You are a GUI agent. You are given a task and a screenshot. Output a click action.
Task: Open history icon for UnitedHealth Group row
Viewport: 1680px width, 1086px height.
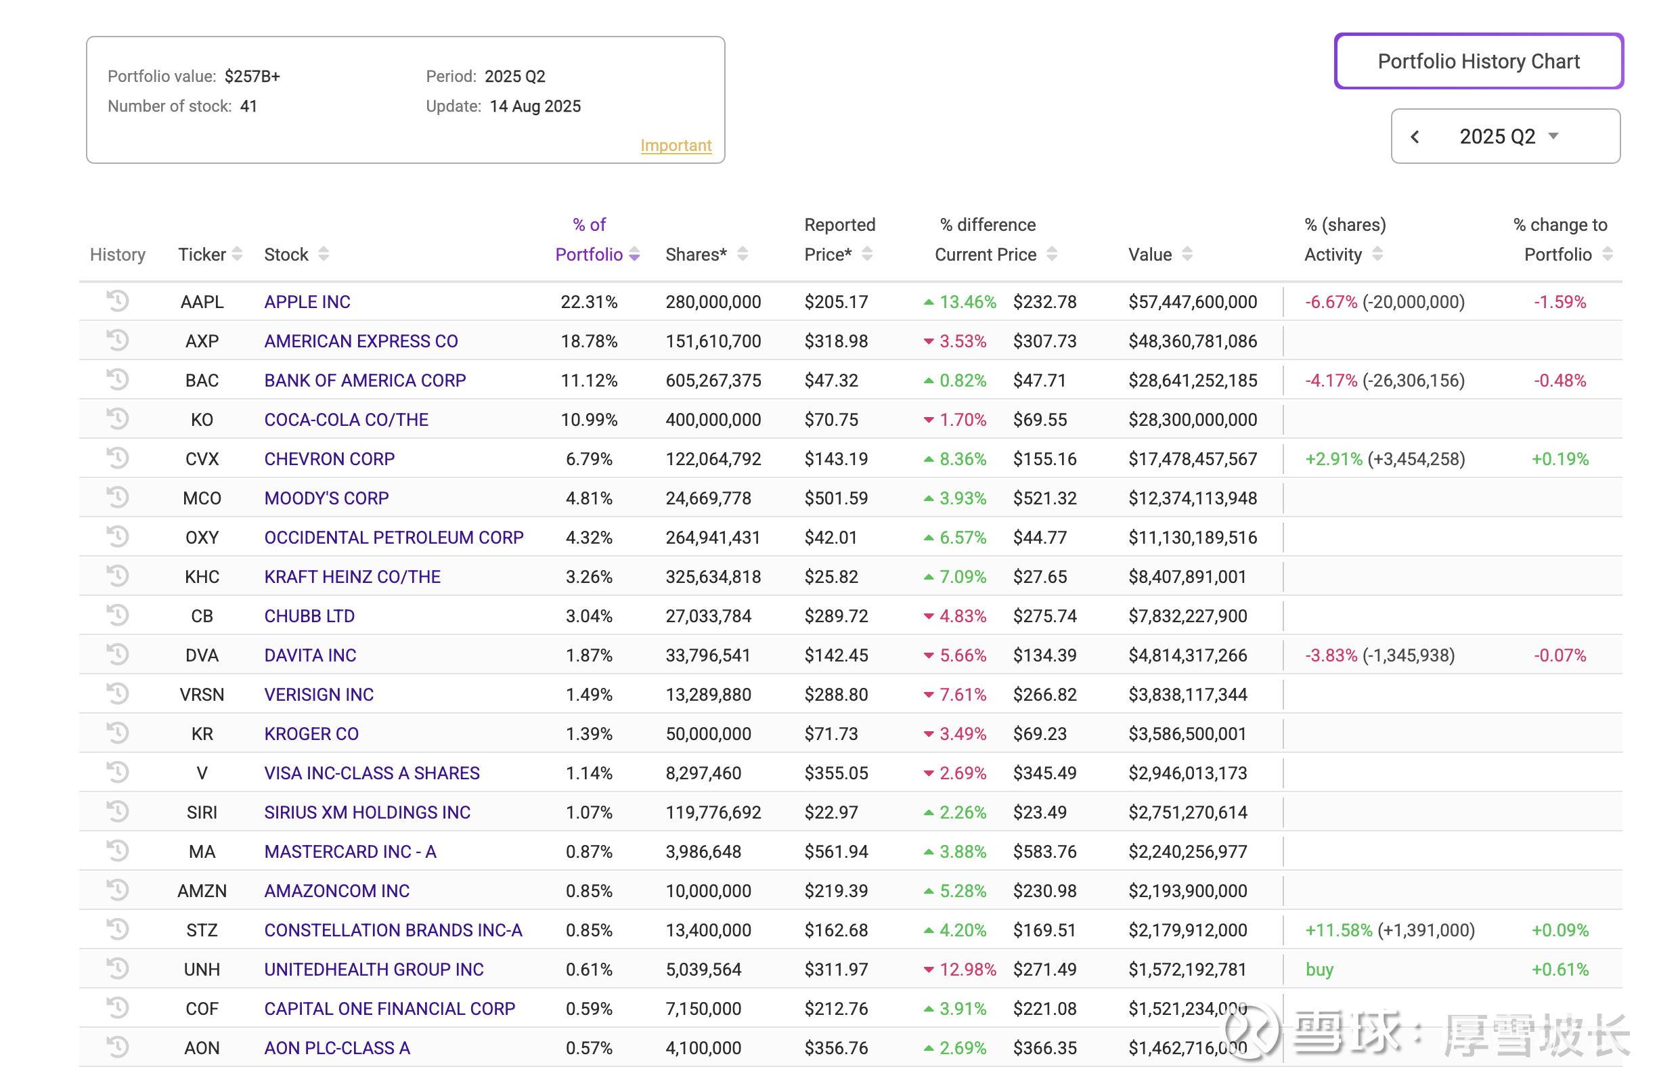pyautogui.click(x=118, y=969)
